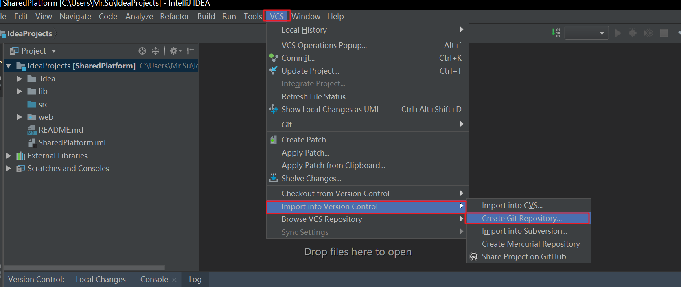Open the Project panel gear settings
This screenshot has width=681, height=287.
[x=175, y=51]
